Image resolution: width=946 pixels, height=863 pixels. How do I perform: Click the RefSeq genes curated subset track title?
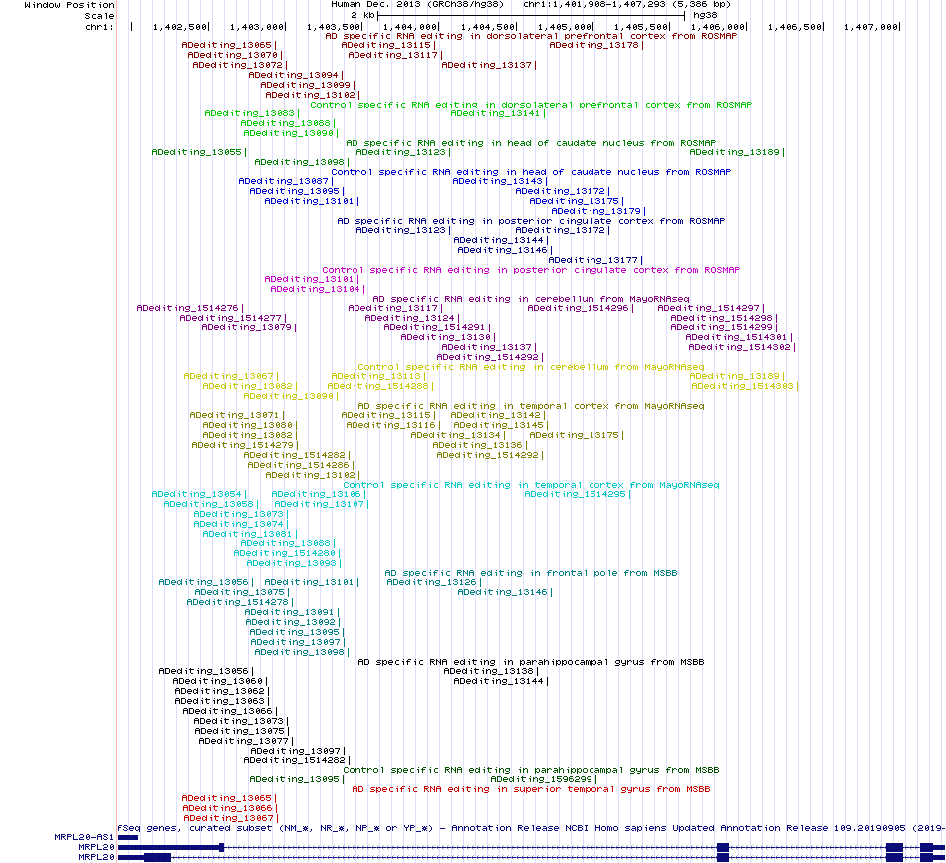coord(531,828)
